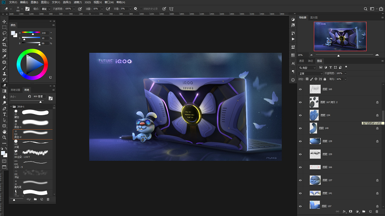Hide layer 图层 166
This screenshot has width=385, height=216.
tap(300, 167)
